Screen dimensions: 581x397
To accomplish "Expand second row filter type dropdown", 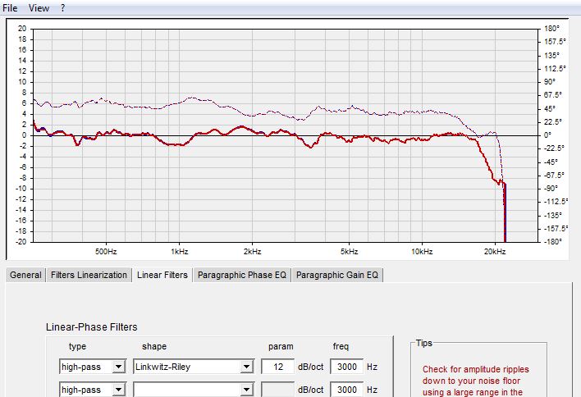I will coord(118,390).
